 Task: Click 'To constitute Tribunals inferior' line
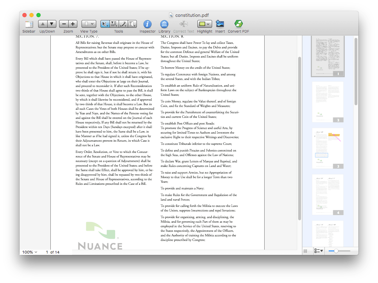click(x=196, y=144)
